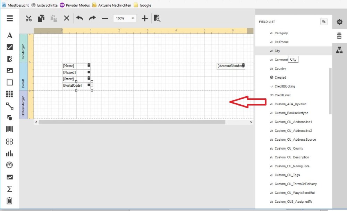
Task: Open the Aktuelle Nachrichten bookmark
Action: click(x=112, y=5)
